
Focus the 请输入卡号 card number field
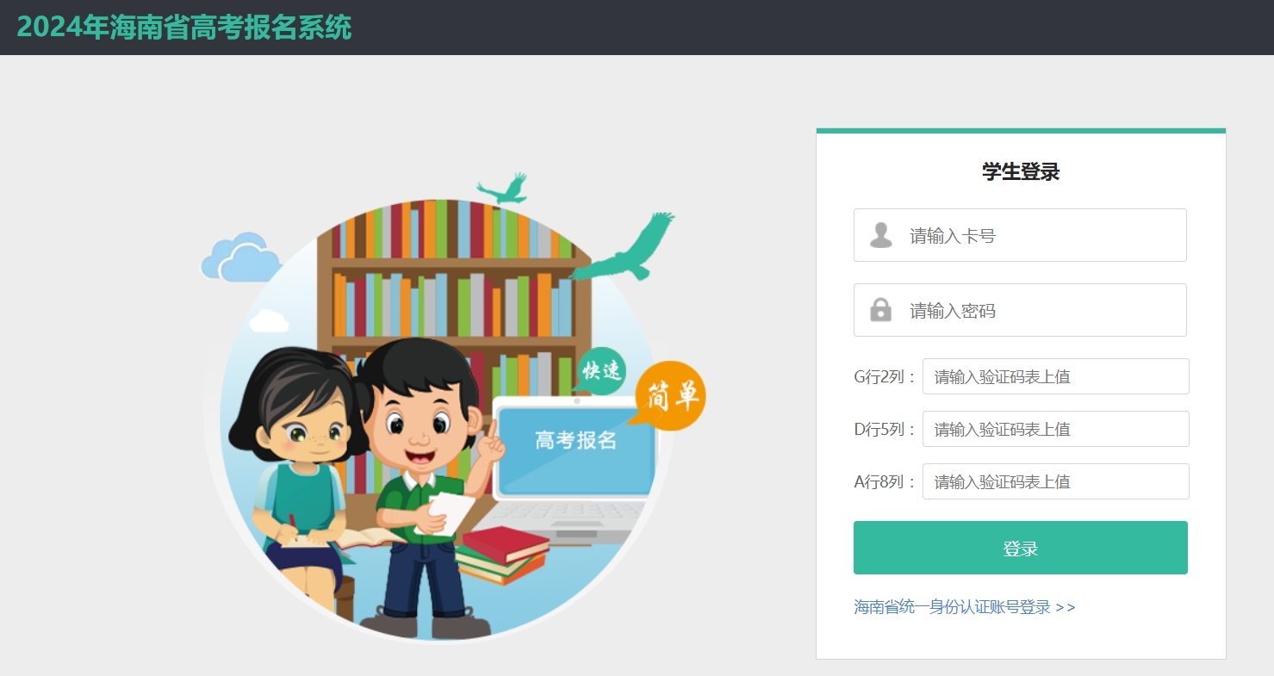[x=1020, y=235]
